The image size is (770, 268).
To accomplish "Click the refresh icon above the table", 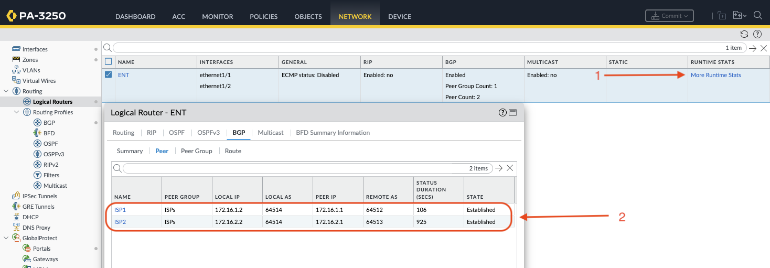I will (744, 34).
